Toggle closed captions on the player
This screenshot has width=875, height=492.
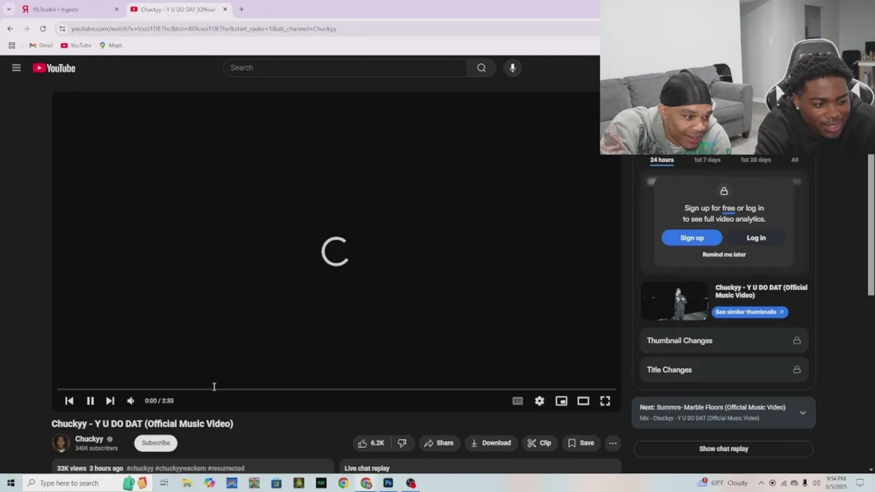pos(517,401)
